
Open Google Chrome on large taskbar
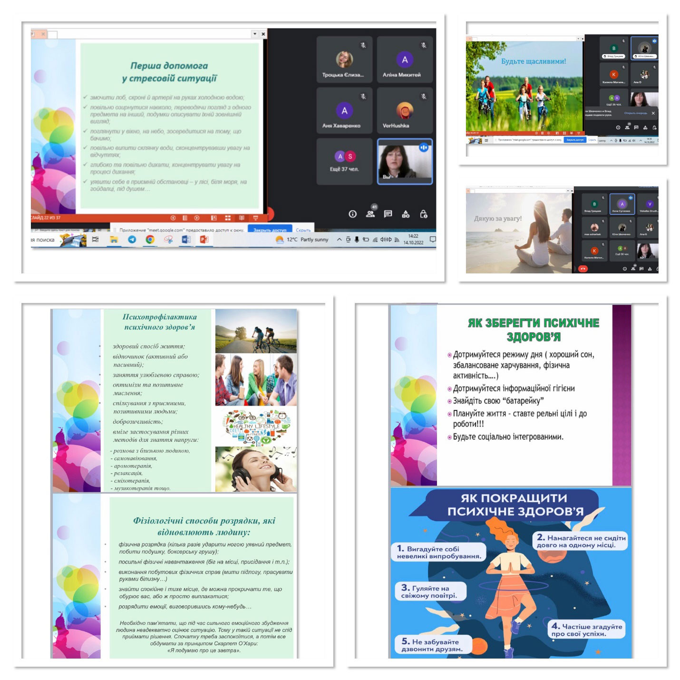150,240
